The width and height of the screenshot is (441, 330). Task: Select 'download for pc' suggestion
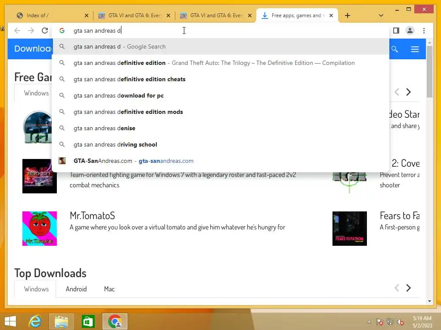pos(220,95)
